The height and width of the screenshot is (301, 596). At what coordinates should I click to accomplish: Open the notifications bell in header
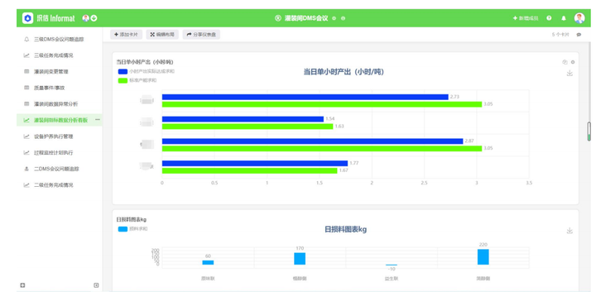coord(564,18)
